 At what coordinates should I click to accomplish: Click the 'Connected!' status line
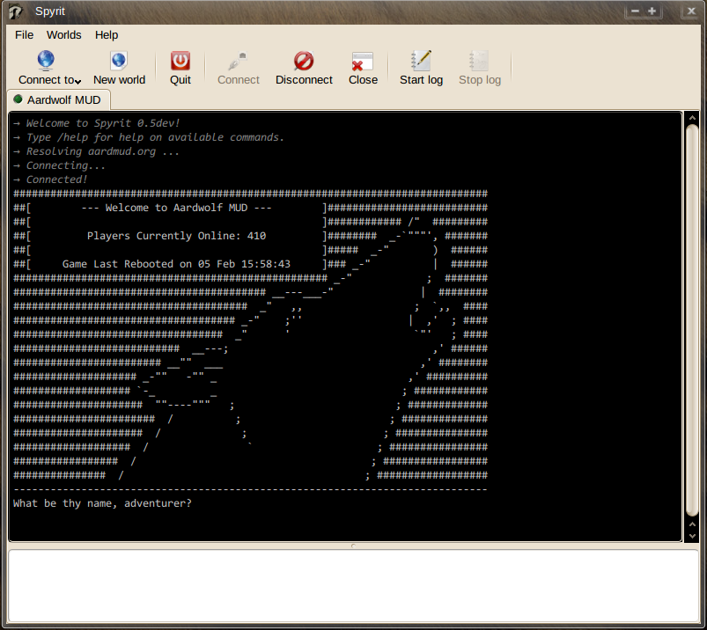click(56, 179)
